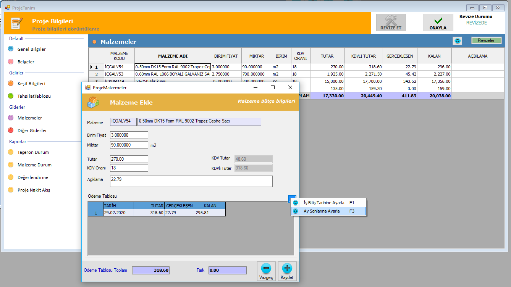
Task: Click the Proje Nakit Akış yellow circle icon
Action: click(x=11, y=190)
